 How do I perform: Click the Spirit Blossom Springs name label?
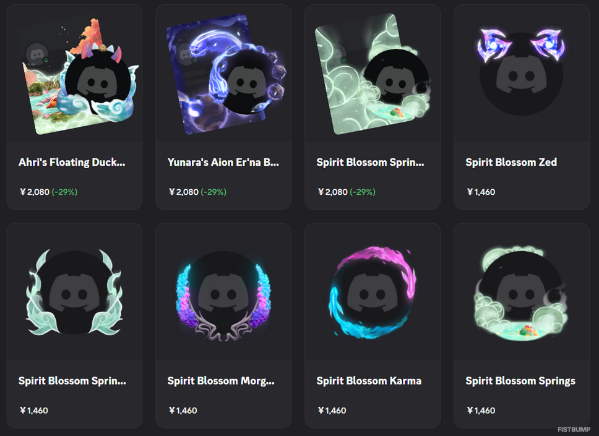point(520,381)
